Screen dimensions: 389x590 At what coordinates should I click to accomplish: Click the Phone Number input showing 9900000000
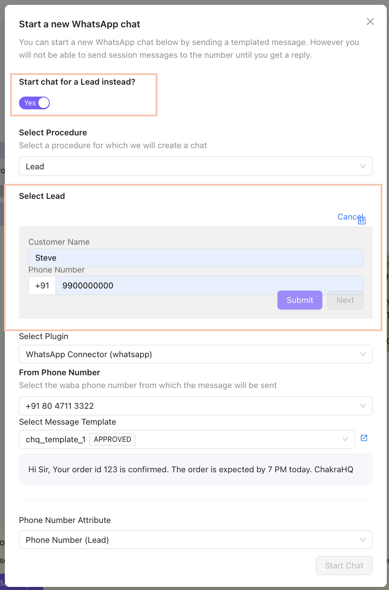click(210, 285)
